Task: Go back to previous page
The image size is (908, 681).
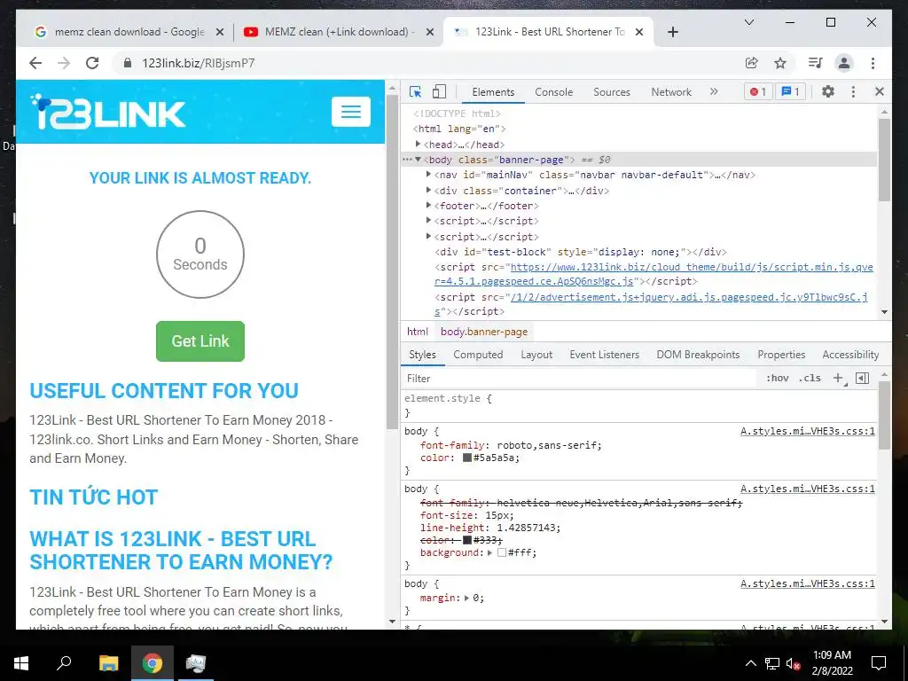Action: tap(35, 63)
